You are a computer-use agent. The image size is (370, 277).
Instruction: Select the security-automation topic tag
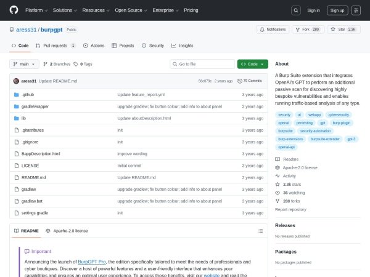tap(315, 130)
